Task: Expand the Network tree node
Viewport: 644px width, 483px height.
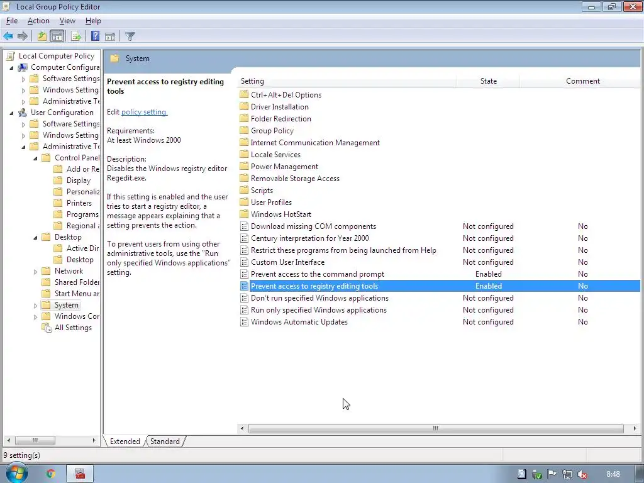Action: point(35,272)
